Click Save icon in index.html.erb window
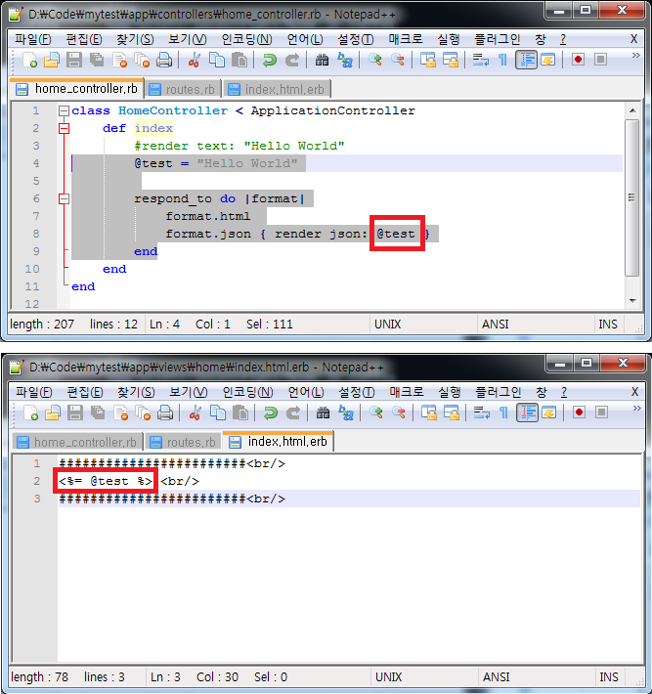The height and width of the screenshot is (694, 652). 75,412
